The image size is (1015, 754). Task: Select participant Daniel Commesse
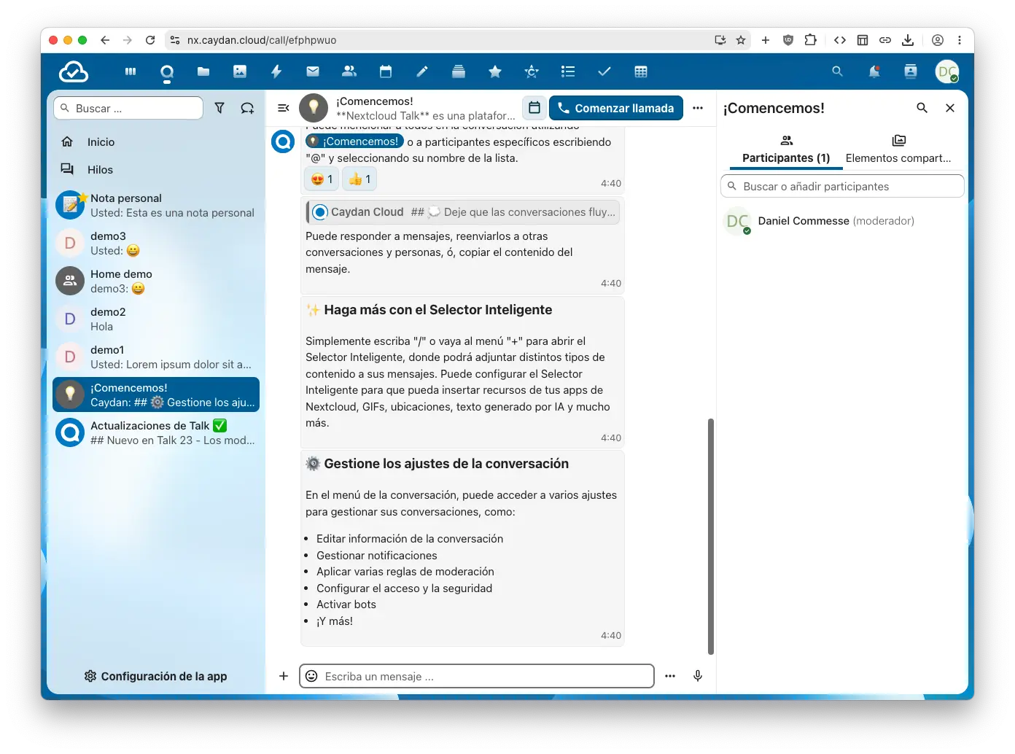pyautogui.click(x=842, y=221)
